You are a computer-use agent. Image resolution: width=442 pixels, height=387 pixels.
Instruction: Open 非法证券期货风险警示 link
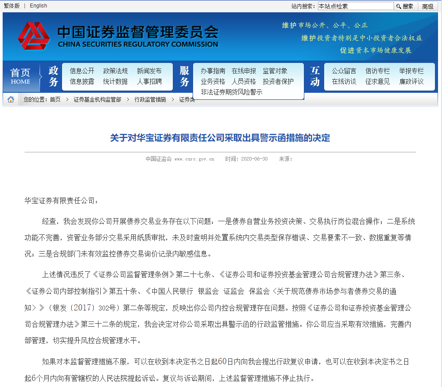click(x=231, y=92)
